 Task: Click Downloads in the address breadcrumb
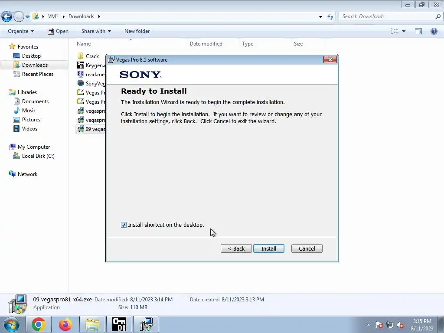(x=81, y=16)
